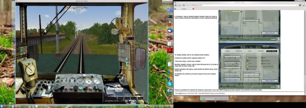306x108 pixels.
Task: Select the ZOBRAZENÍ tab in lower options image
Action: (x=260, y=51)
